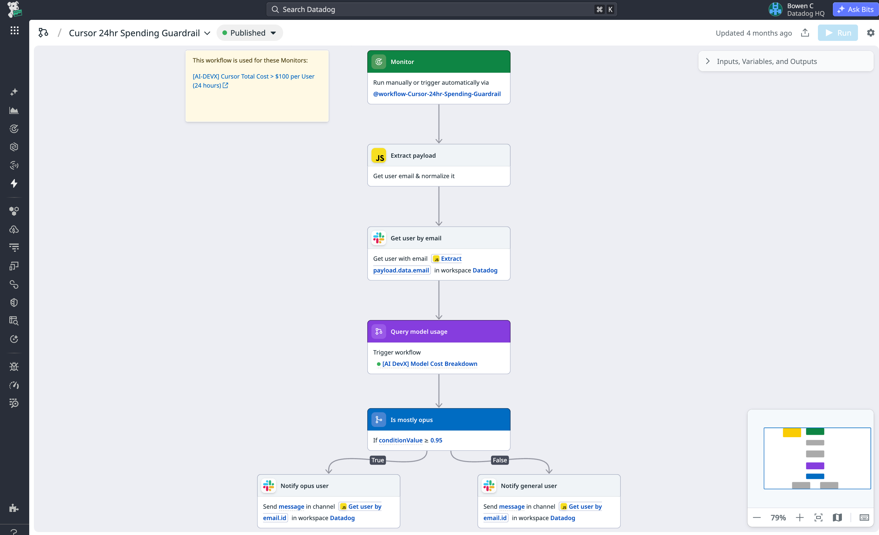879x535 pixels.
Task: Open the table with magnifier sidebar icon
Action: click(x=14, y=320)
